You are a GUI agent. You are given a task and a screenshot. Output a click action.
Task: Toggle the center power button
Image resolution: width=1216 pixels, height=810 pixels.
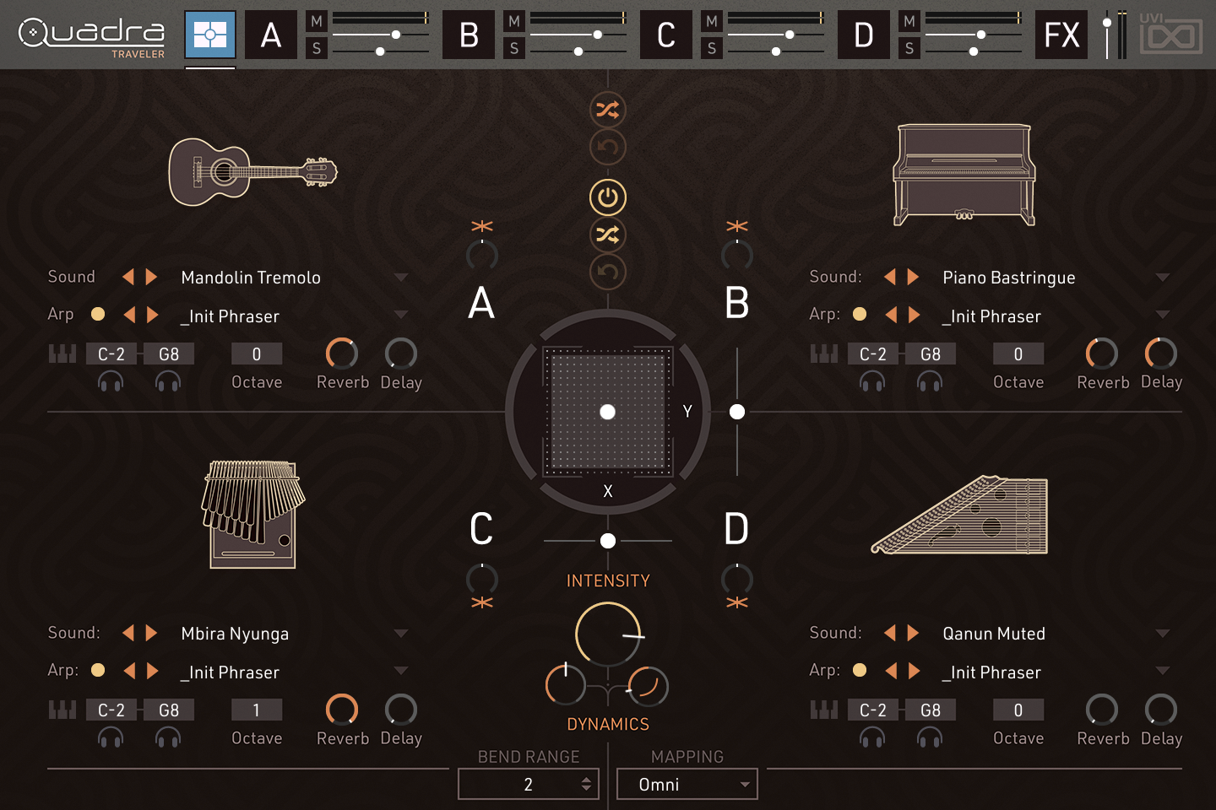tap(607, 197)
